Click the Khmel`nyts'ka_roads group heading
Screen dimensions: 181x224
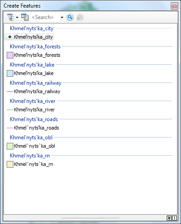(x=34, y=119)
